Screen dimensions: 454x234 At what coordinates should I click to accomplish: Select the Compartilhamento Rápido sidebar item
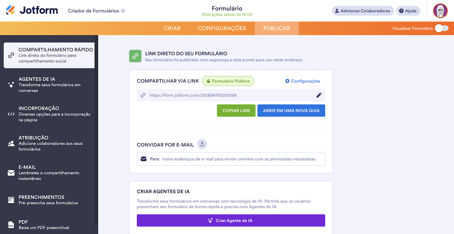click(x=49, y=55)
